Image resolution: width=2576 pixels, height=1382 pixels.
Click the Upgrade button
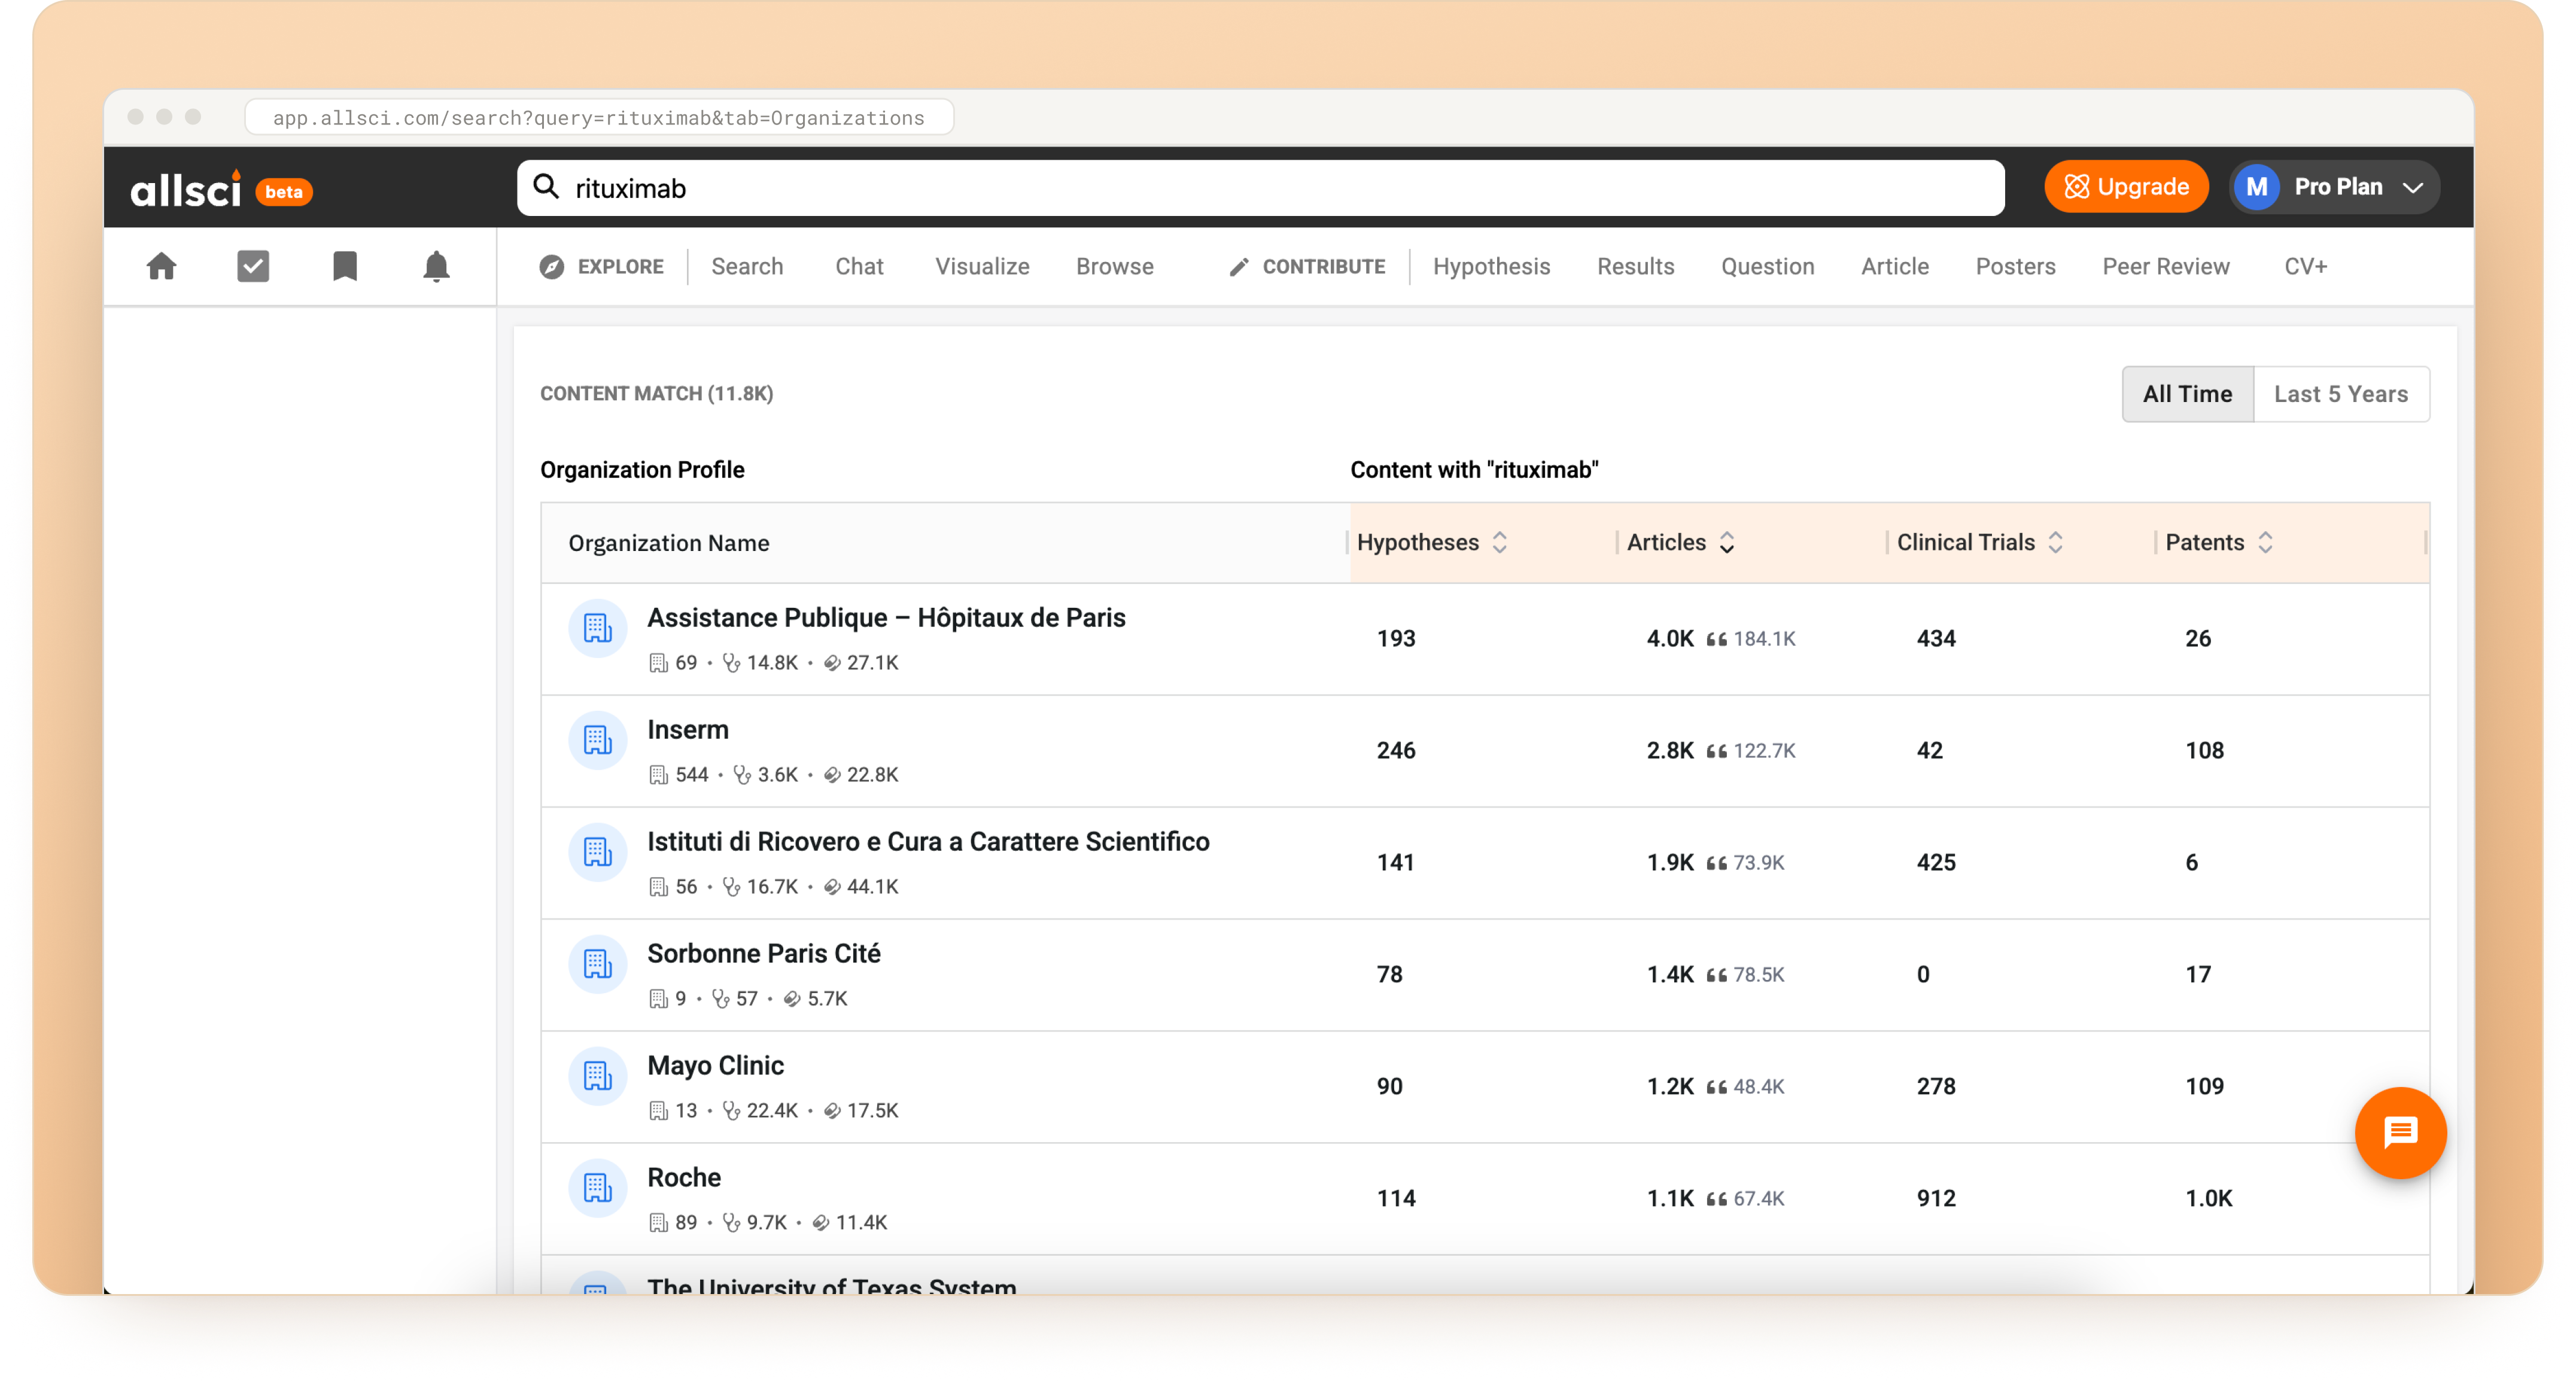(x=2126, y=187)
